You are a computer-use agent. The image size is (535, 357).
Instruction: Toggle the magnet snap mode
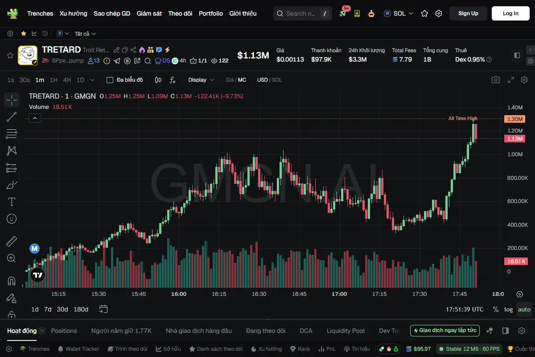tap(12, 281)
